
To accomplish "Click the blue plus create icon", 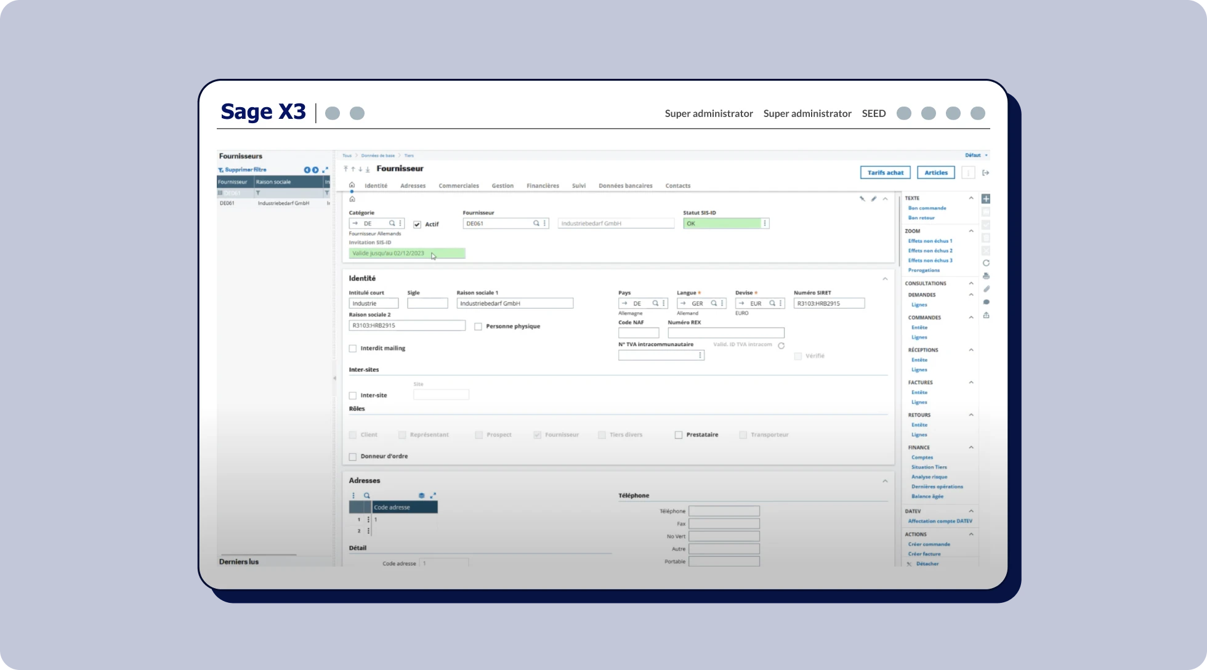I will point(986,199).
